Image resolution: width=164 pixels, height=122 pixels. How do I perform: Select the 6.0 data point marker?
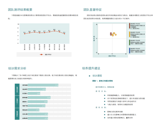tap(35, 32)
